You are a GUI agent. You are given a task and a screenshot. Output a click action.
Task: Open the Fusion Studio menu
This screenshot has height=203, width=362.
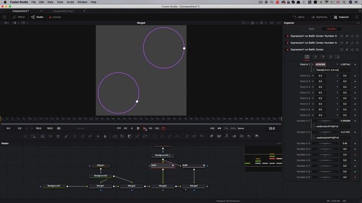(19, 2)
